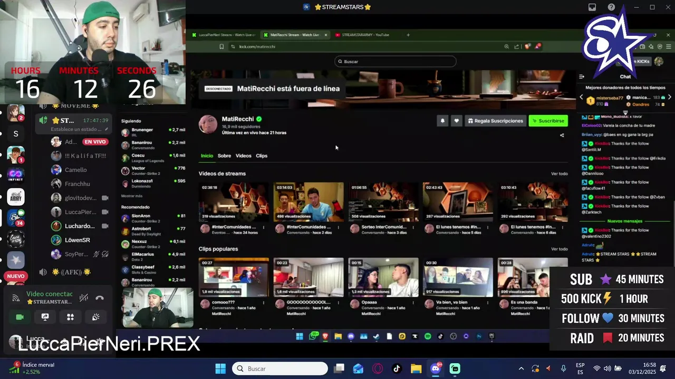Open Cosců channel in Kick following list
Screen dimensions: 675x379
click(x=153, y=157)
